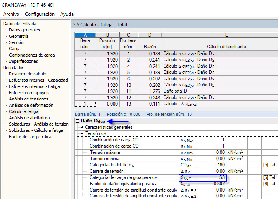Open Esfuerzos internos - Fatiga
Screen dimensions: 278x199
35,86
